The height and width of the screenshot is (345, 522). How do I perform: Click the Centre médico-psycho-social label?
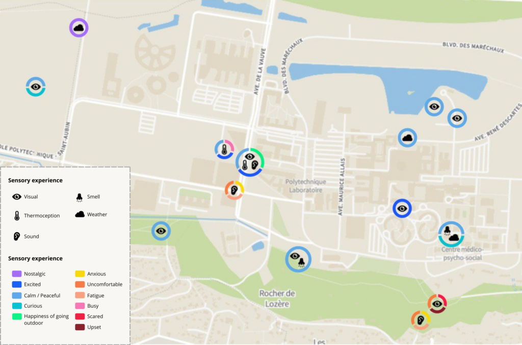tap(462, 254)
